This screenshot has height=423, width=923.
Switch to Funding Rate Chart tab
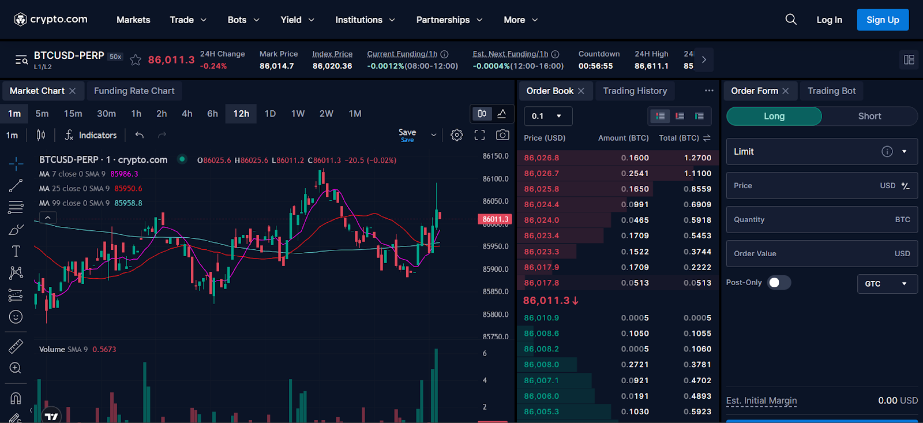pyautogui.click(x=134, y=91)
